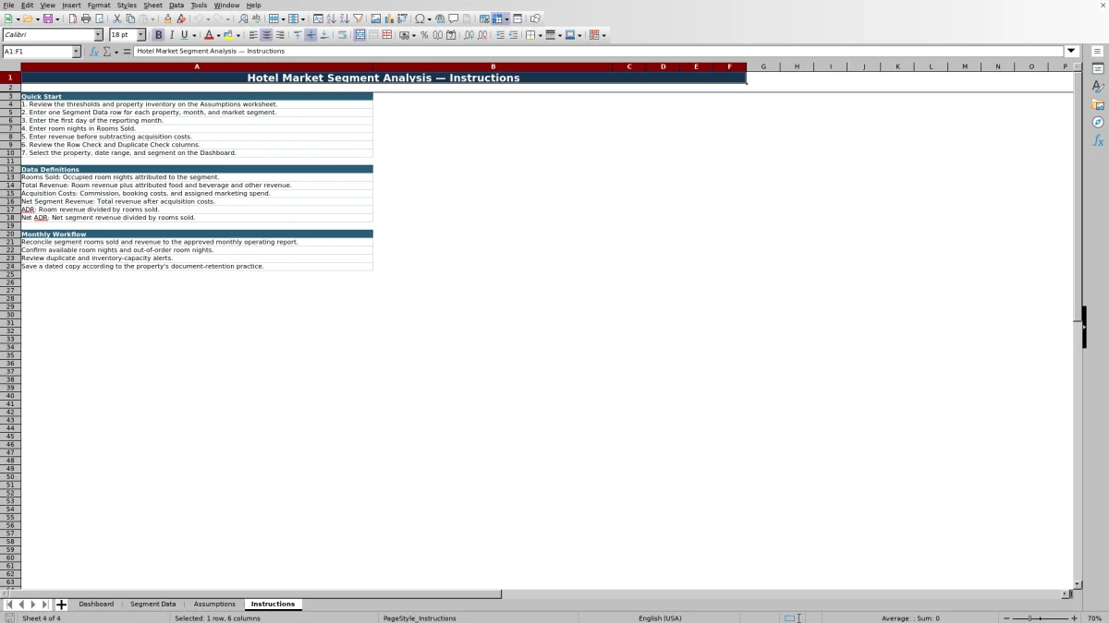The height and width of the screenshot is (623, 1109).
Task: Open the File menu
Action: (8, 6)
